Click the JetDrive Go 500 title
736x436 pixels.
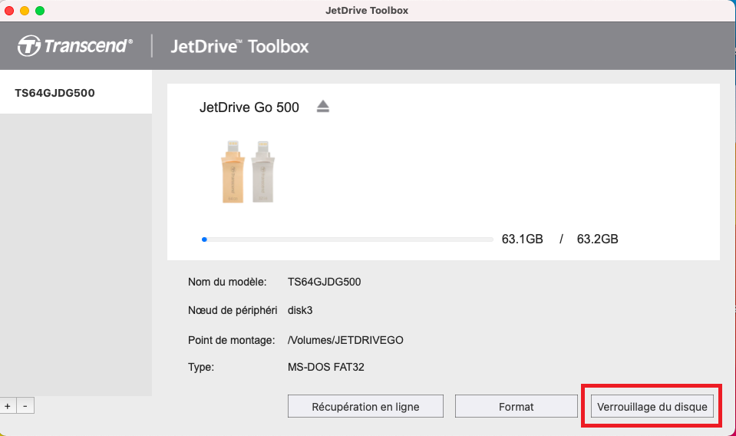pos(249,107)
